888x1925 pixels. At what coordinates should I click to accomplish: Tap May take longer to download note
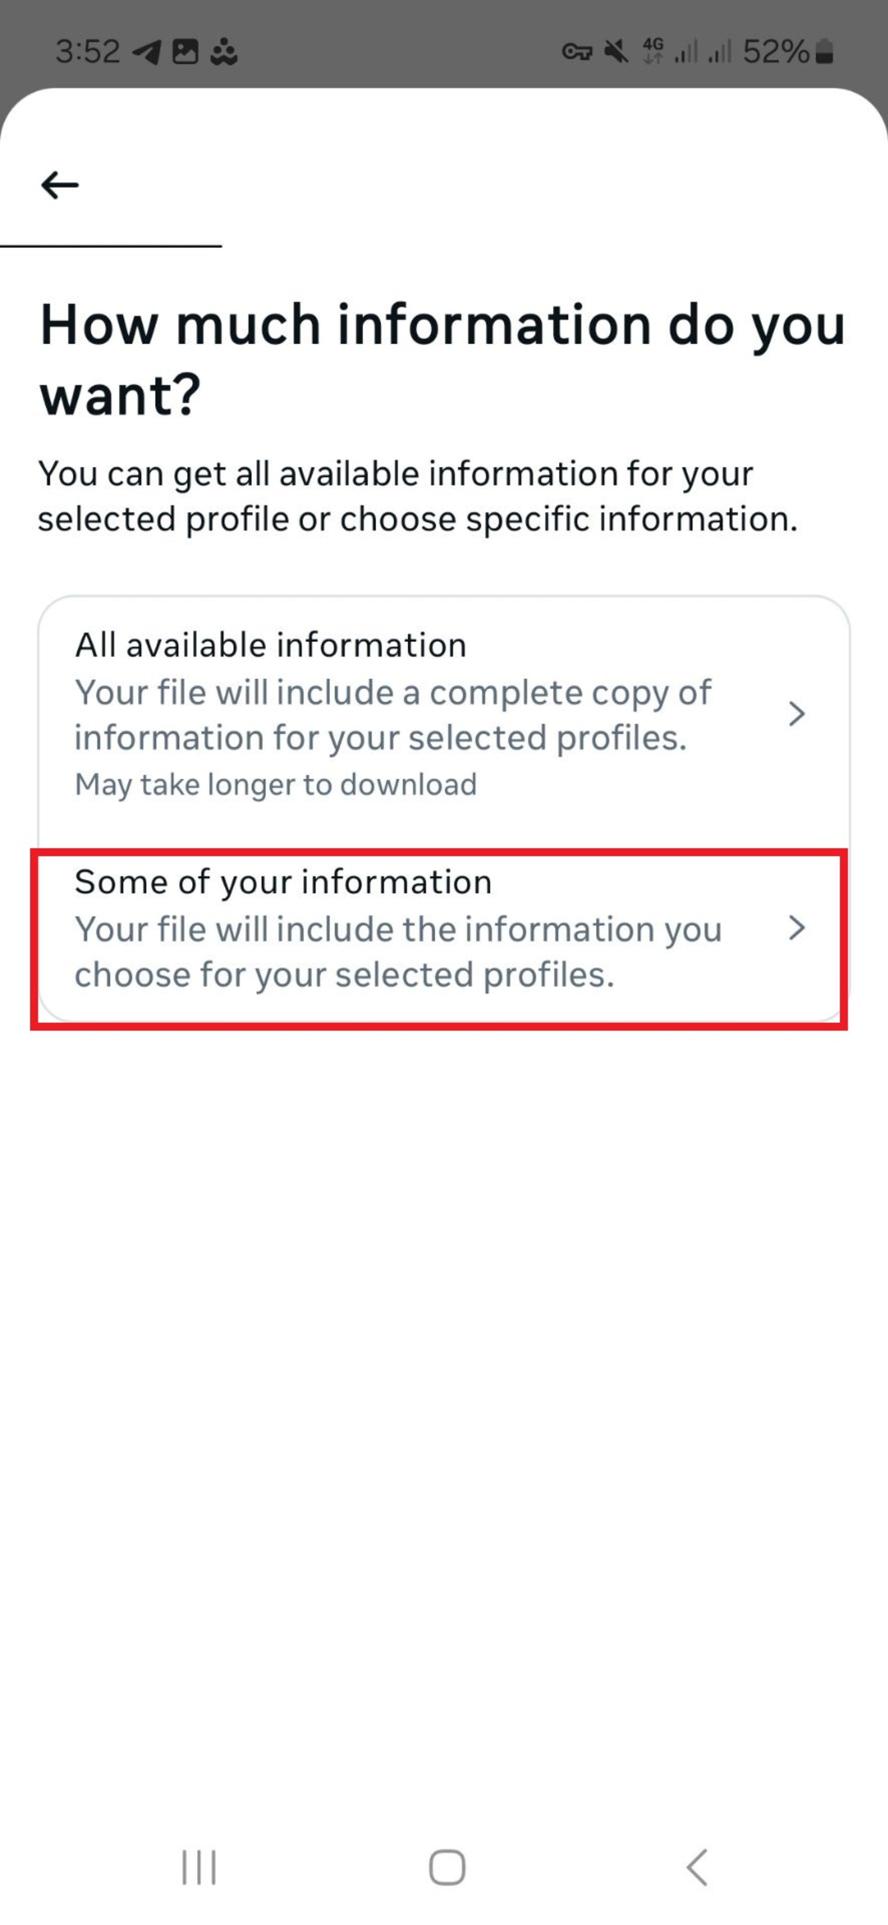point(276,785)
